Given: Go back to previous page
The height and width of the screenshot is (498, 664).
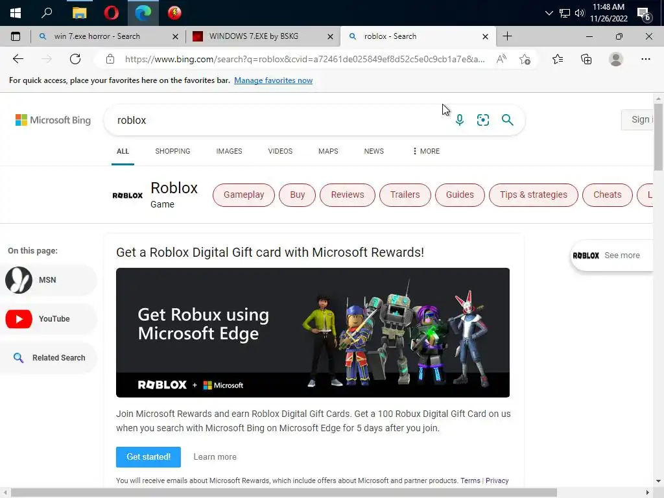Looking at the screenshot, I should (x=18, y=59).
